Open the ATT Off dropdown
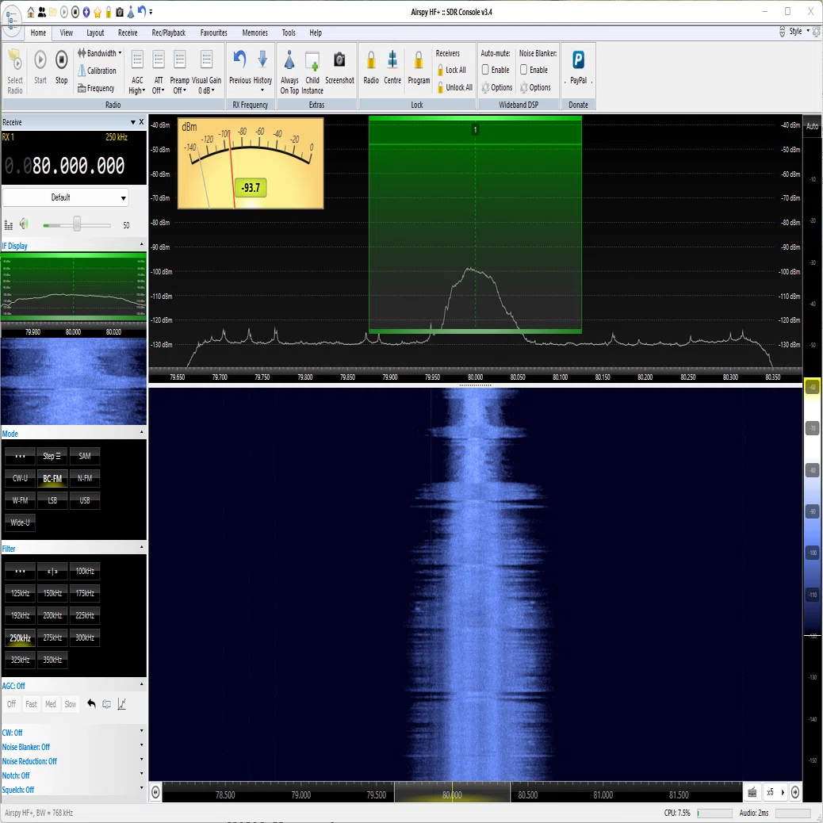Image resolution: width=823 pixels, height=823 pixels. pos(159,72)
